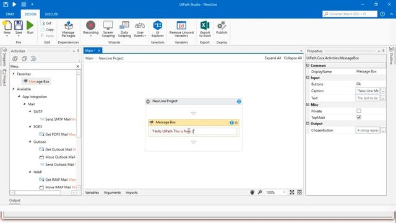
Task: Select Get IMAP Mail Messages activity
Action: 58,180
